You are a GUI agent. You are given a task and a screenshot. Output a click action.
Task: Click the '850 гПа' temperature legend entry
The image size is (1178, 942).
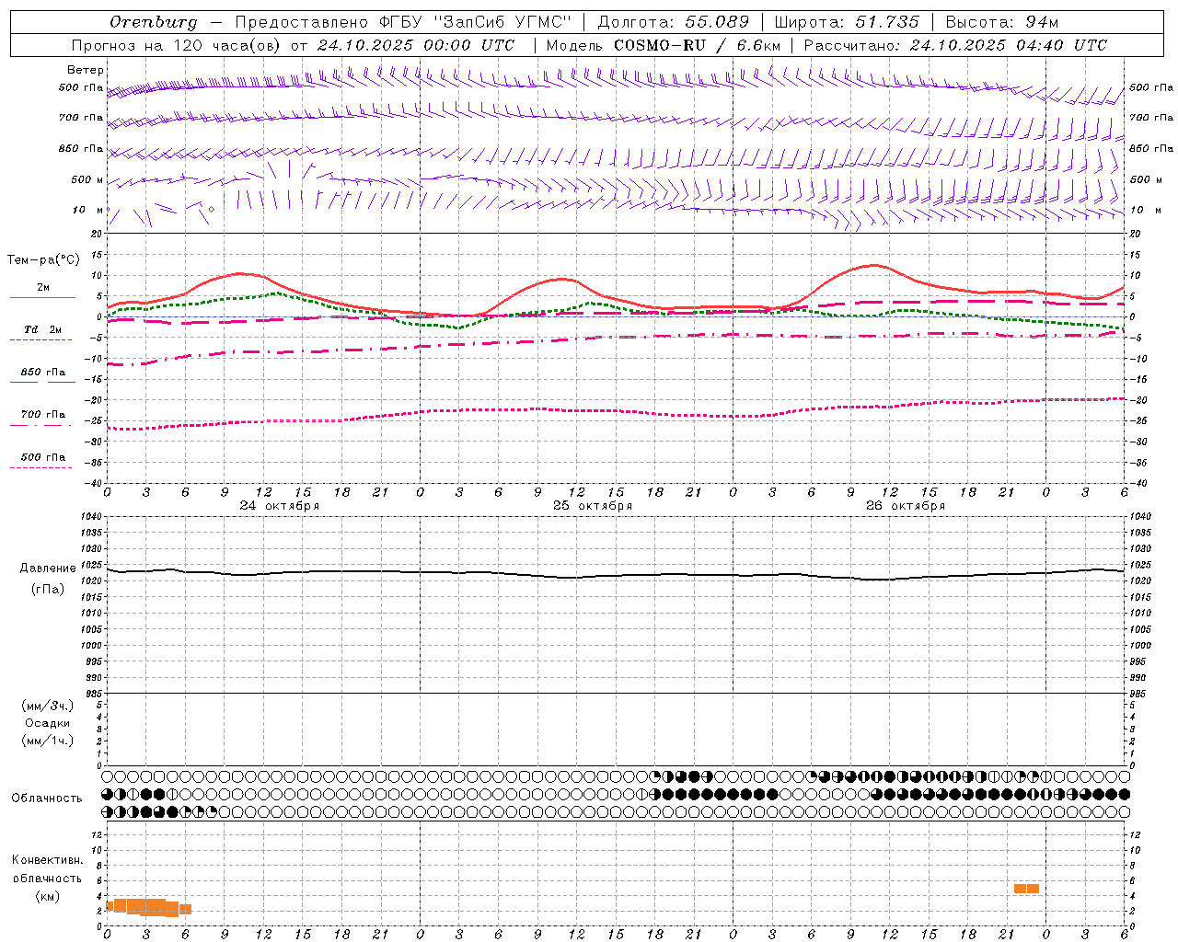click(42, 373)
